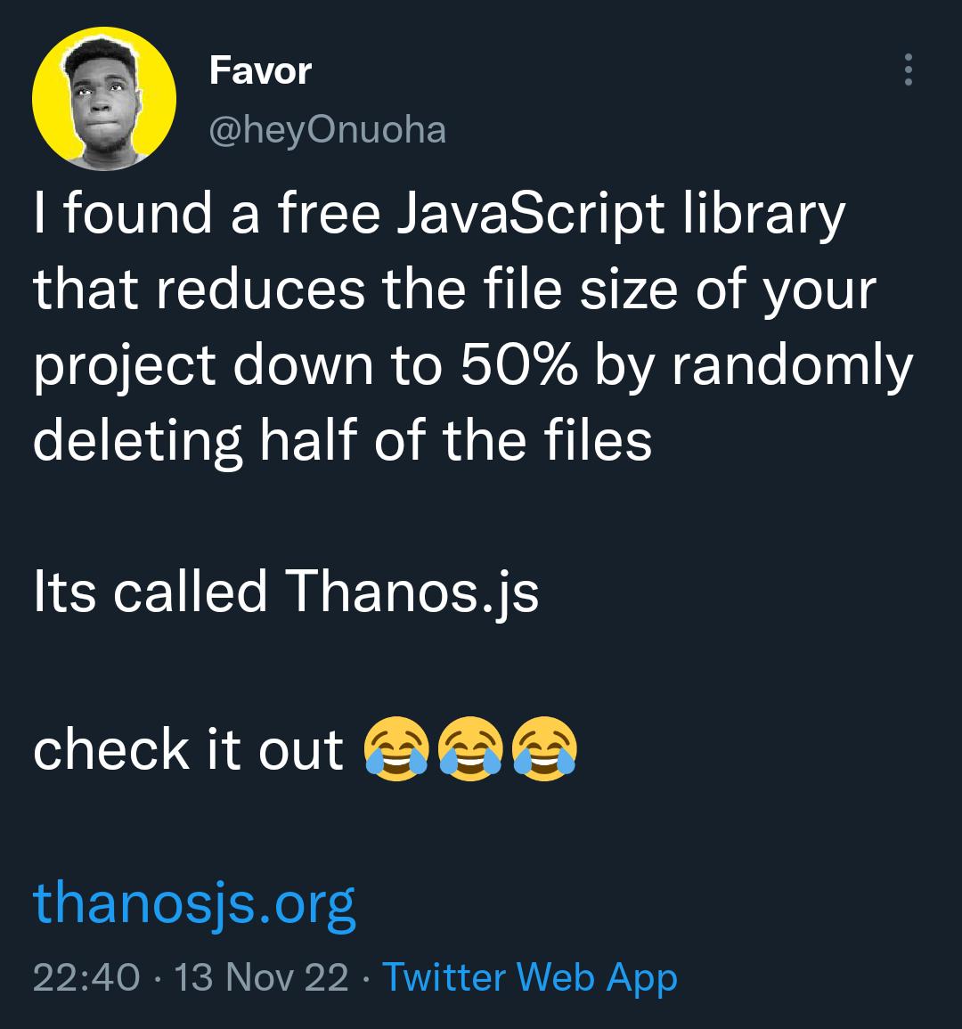Click Favor's profile picture avatar
This screenshot has height=1029, width=962.
pos(104,98)
